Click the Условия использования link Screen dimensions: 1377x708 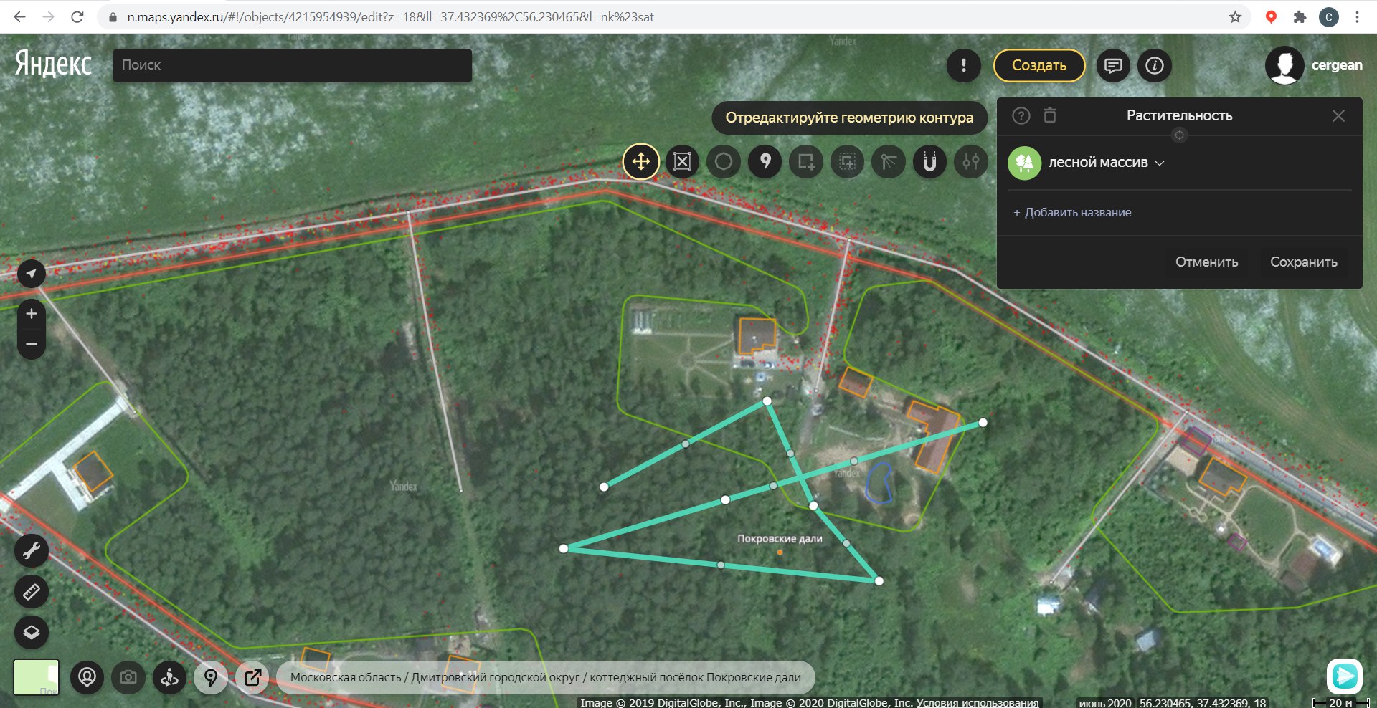[x=977, y=702]
